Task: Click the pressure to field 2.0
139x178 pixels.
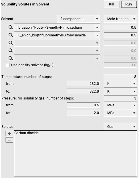Action: tap(83, 113)
